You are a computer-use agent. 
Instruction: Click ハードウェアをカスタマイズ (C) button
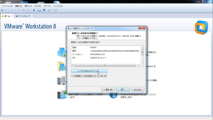pyautogui.click(x=89, y=71)
